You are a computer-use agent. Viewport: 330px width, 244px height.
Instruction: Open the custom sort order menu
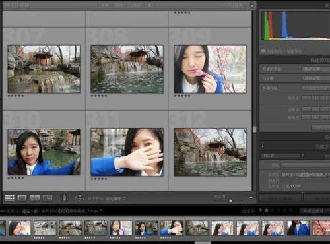[115, 198]
